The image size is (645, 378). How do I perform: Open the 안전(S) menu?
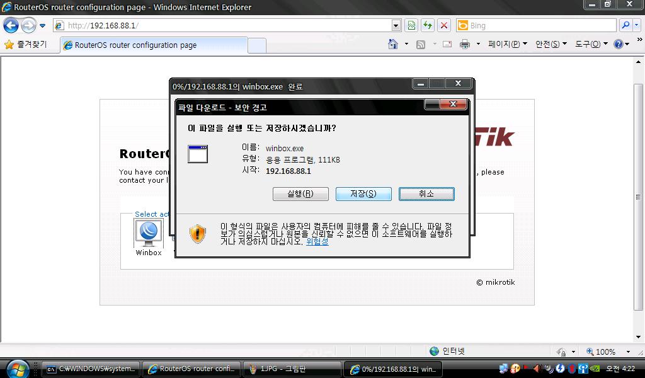551,44
